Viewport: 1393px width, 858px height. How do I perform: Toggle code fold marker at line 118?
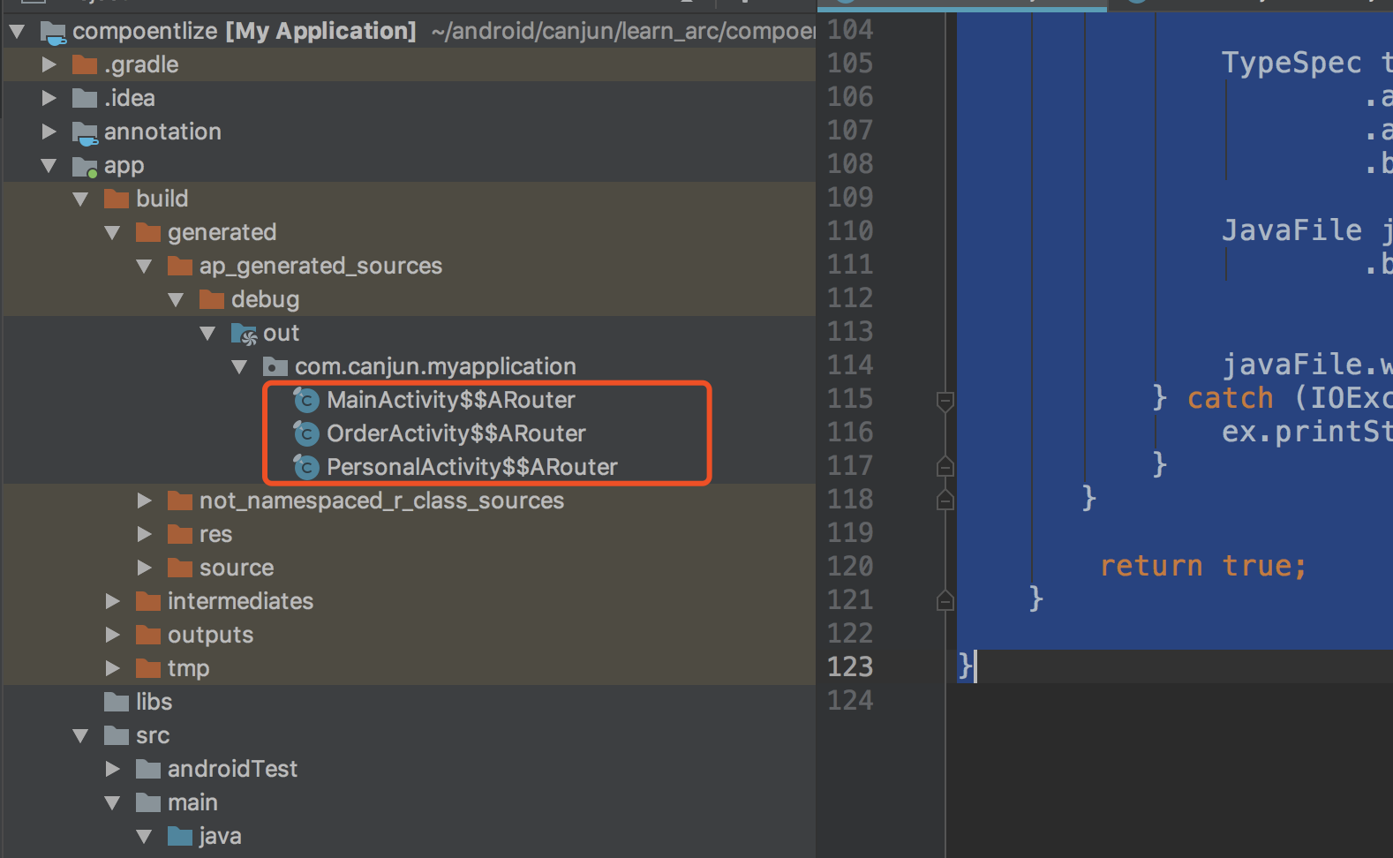(945, 500)
